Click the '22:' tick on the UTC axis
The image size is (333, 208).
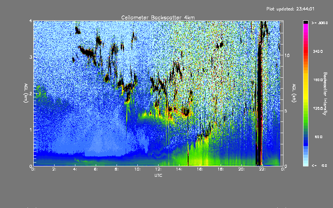tap(262, 169)
